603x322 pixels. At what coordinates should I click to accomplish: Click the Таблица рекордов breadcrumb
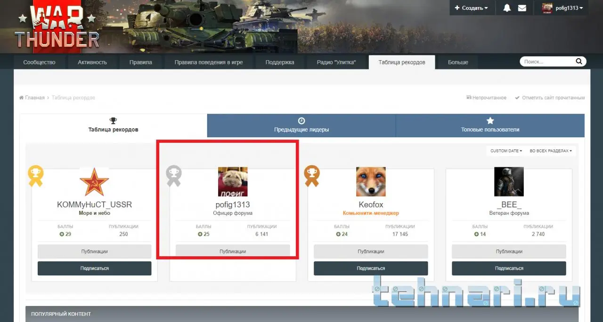[x=73, y=98]
